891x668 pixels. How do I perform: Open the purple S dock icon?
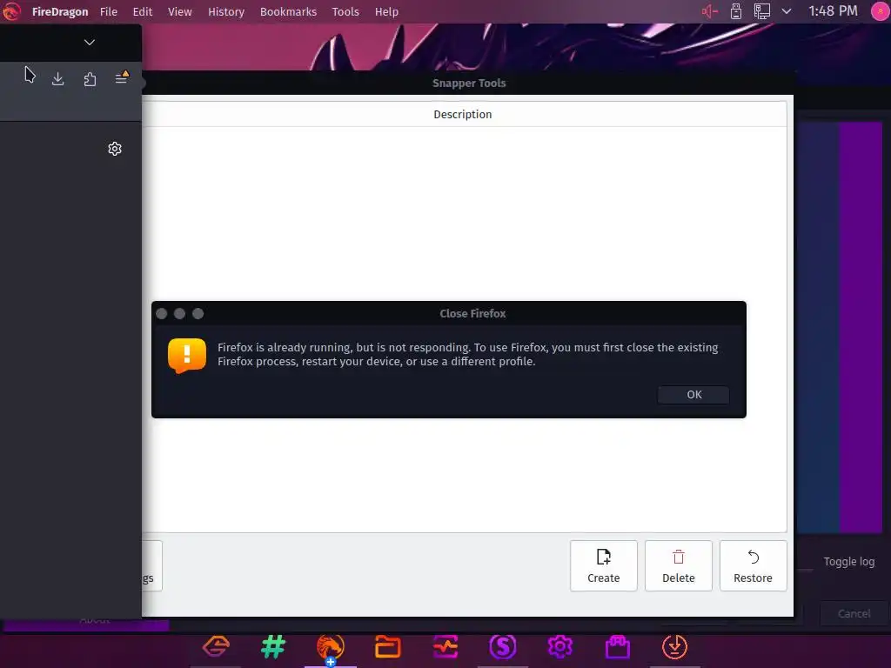tap(502, 646)
